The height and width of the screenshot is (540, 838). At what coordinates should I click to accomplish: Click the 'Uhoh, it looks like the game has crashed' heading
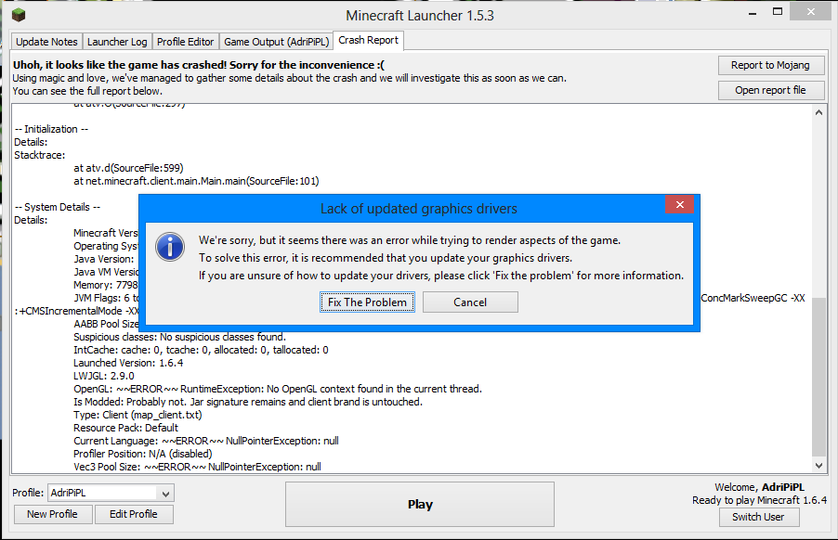pos(198,65)
